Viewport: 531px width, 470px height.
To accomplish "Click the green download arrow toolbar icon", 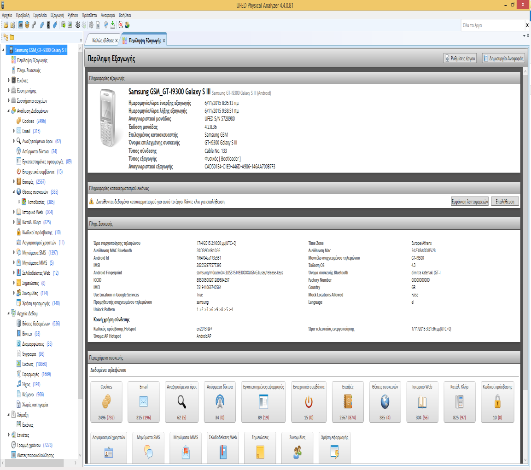I will click(113, 25).
